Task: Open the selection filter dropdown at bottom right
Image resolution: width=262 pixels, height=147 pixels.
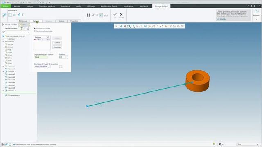Action: click(x=258, y=144)
